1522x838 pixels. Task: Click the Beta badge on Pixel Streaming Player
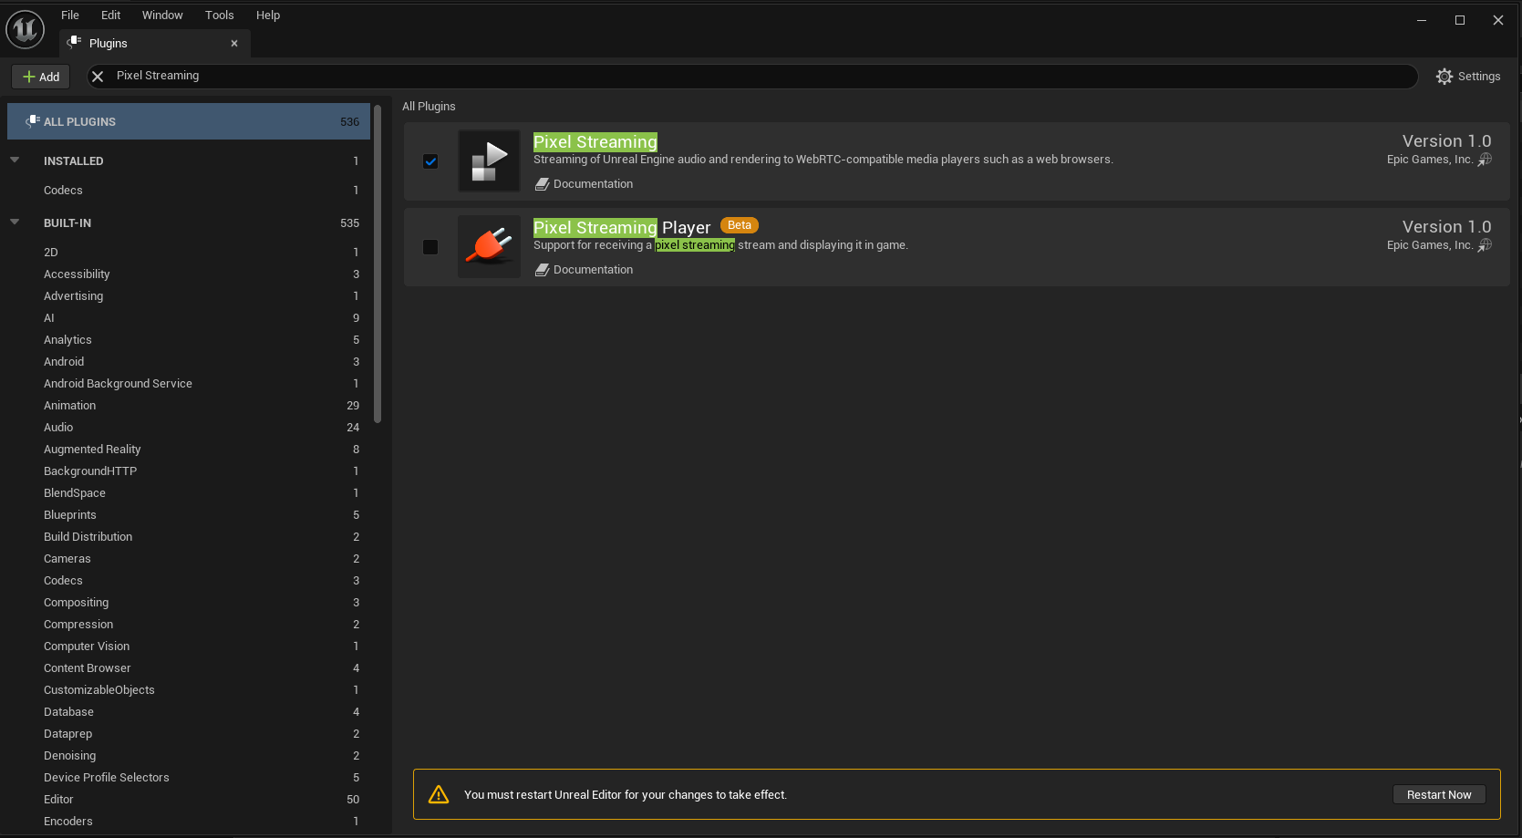pyautogui.click(x=740, y=225)
